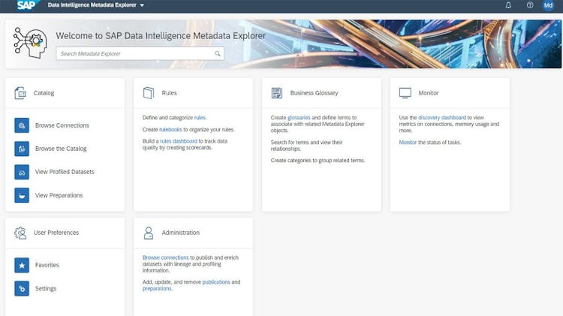Follow the Monitor status link
The height and width of the screenshot is (316, 563).
click(408, 142)
